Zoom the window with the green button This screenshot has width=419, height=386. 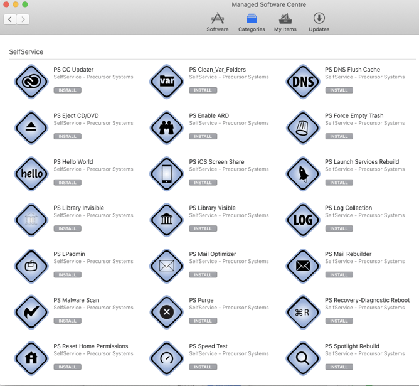pyautogui.click(x=25, y=4)
